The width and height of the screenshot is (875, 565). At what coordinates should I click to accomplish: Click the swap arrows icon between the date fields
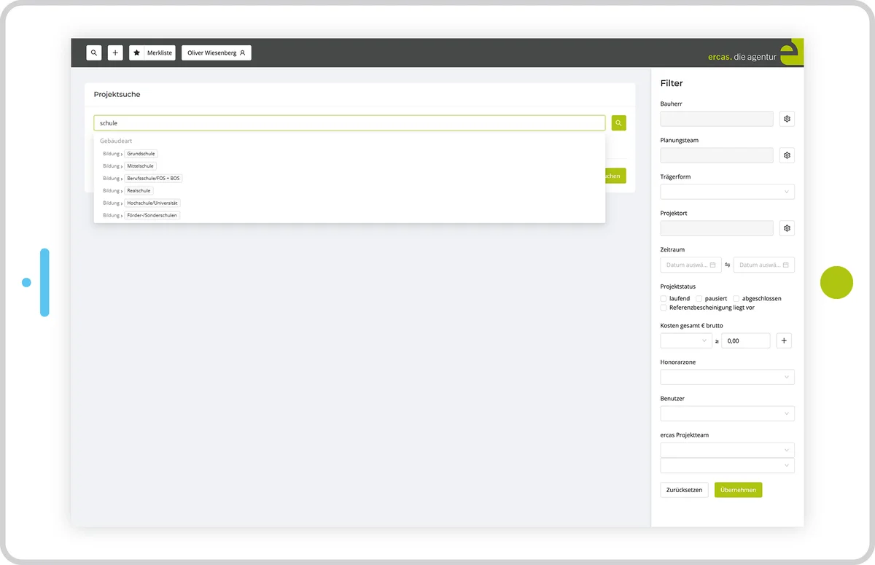[727, 265]
